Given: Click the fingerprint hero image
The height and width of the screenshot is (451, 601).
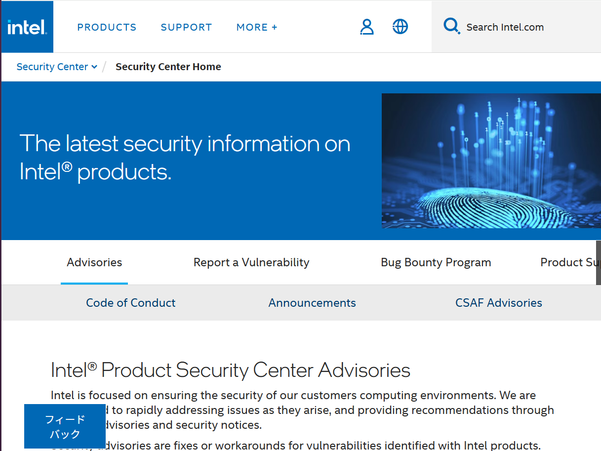Looking at the screenshot, I should [491, 161].
